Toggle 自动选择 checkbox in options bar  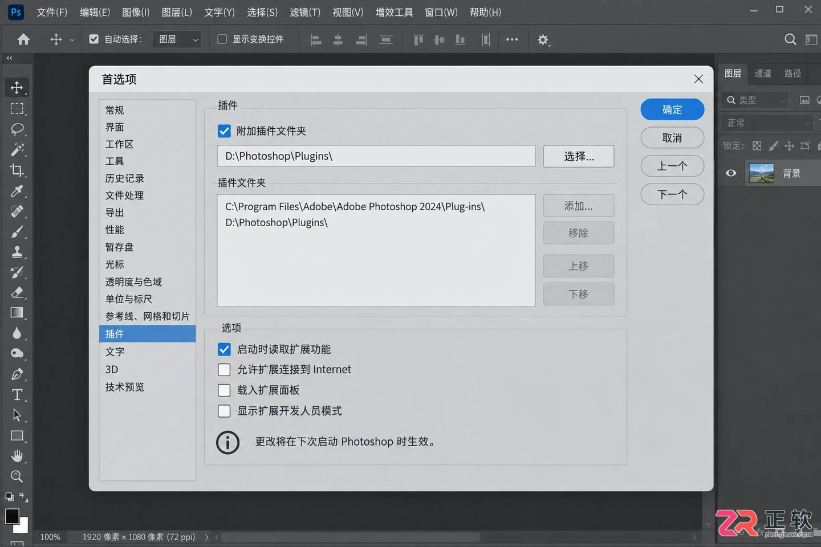tap(94, 39)
